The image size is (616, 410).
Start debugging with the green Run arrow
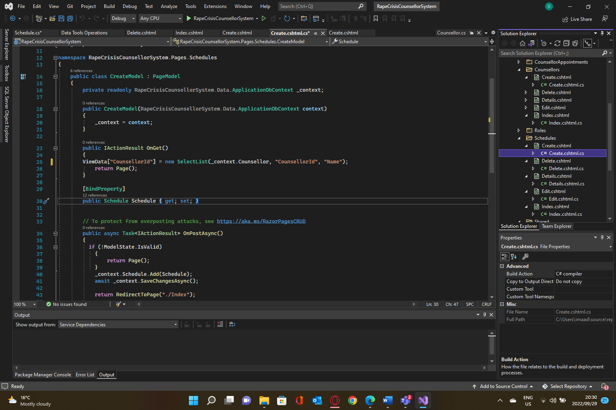(189, 18)
